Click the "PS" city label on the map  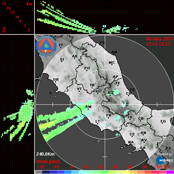(x=102, y=43)
